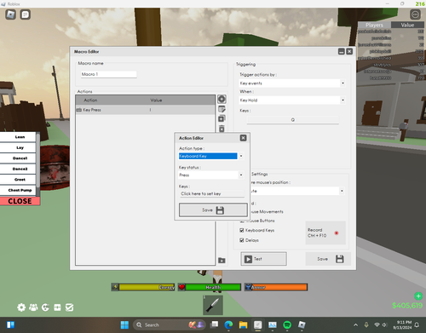
Task: Open the When Key Hold dropdown
Action: [x=292, y=100]
